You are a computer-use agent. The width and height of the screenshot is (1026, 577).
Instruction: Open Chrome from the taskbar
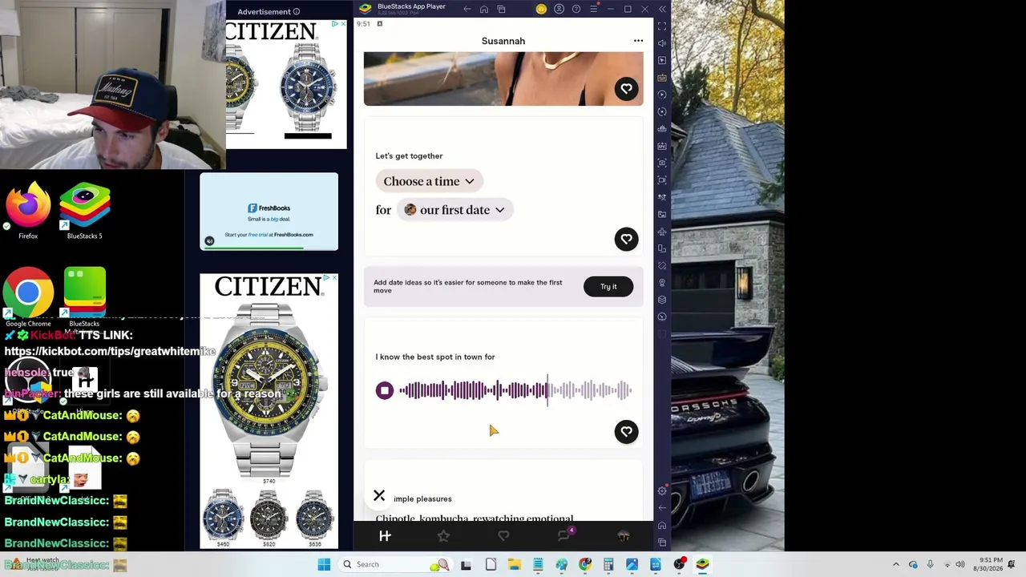(x=585, y=564)
